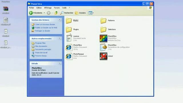Click the PhotoMasque file name text
Image resolution: width=183 pixels, height=103 pixels.
click(x=78, y=54)
